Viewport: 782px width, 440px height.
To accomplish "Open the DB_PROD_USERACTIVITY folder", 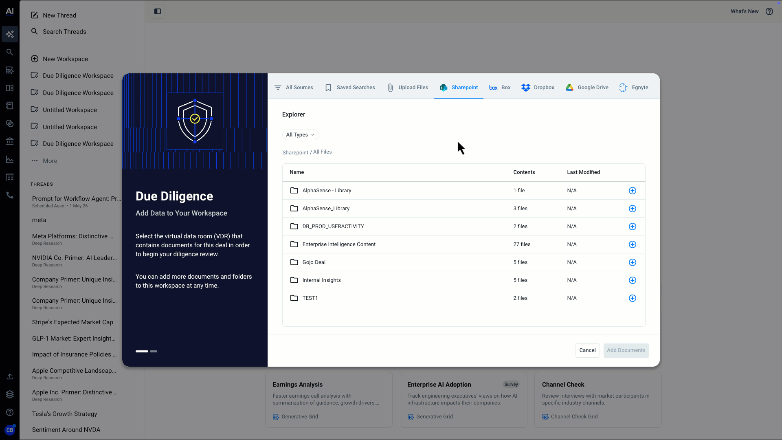I will [x=333, y=227].
